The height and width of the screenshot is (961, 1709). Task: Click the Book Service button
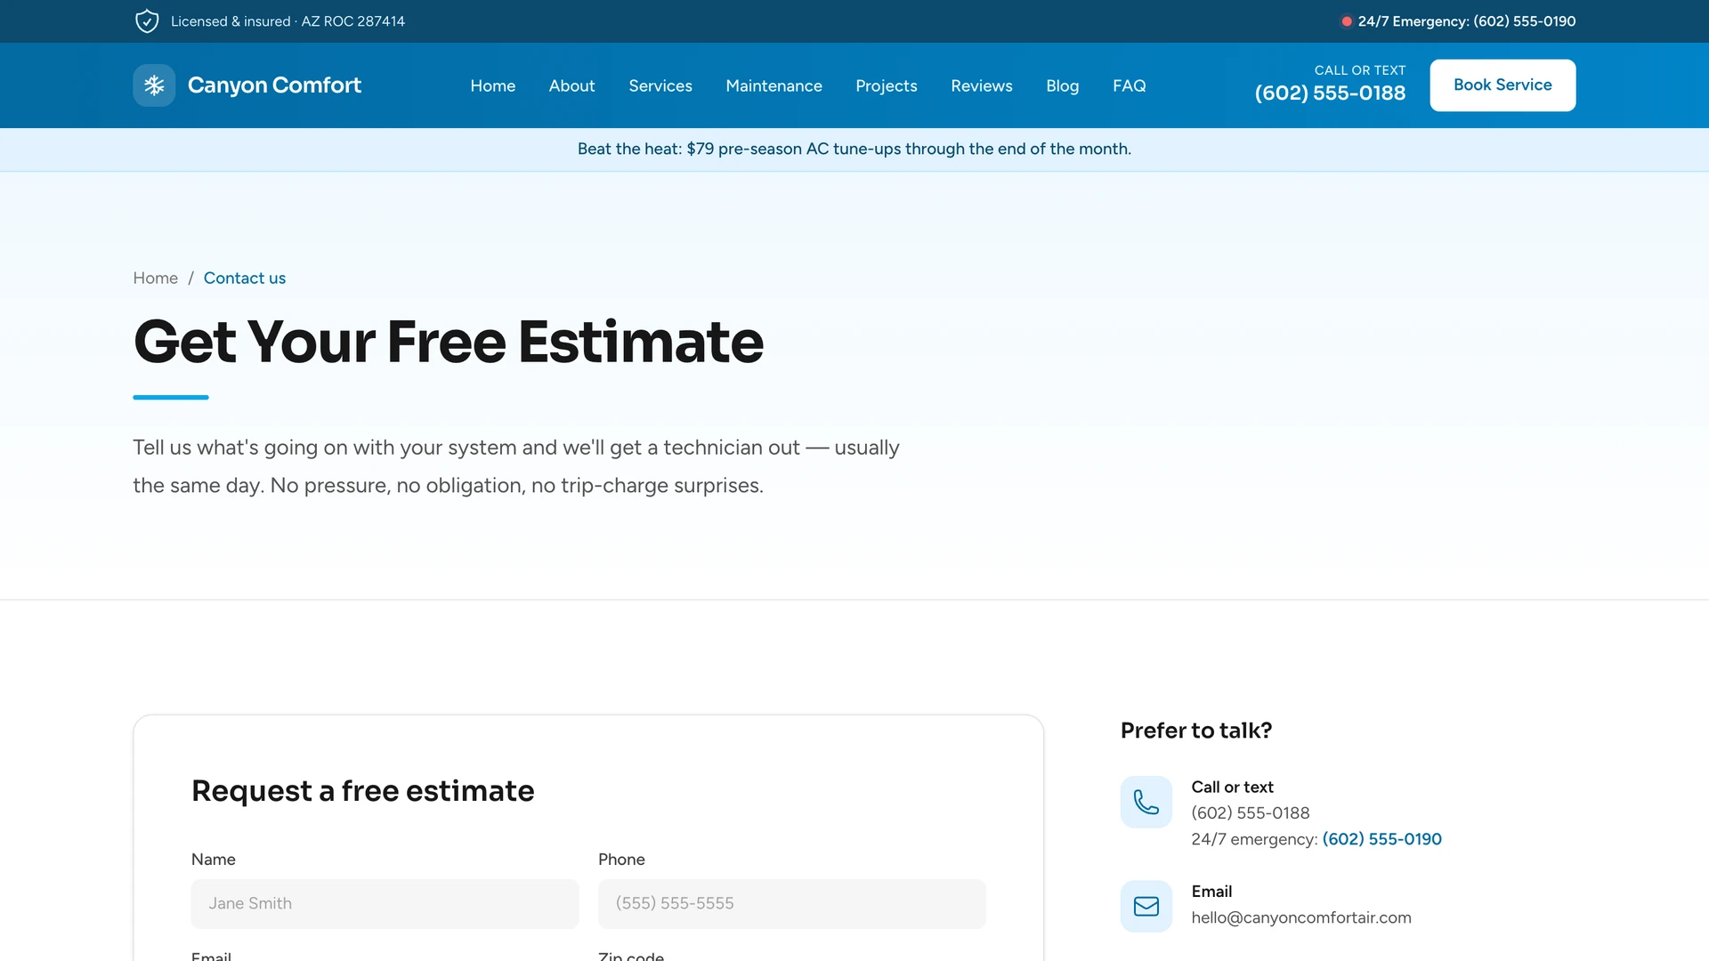1502,85
